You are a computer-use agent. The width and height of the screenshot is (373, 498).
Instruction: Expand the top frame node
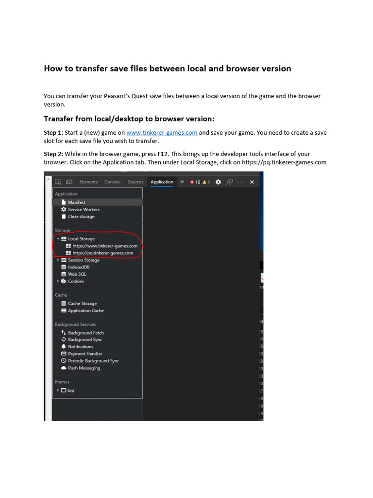pyautogui.click(x=58, y=390)
